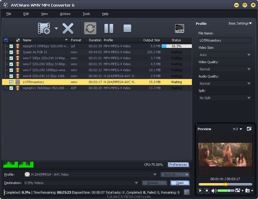This screenshot has width=258, height=199.
Task: Toggle the select-all checkbox in header
Action: click(x=6, y=40)
